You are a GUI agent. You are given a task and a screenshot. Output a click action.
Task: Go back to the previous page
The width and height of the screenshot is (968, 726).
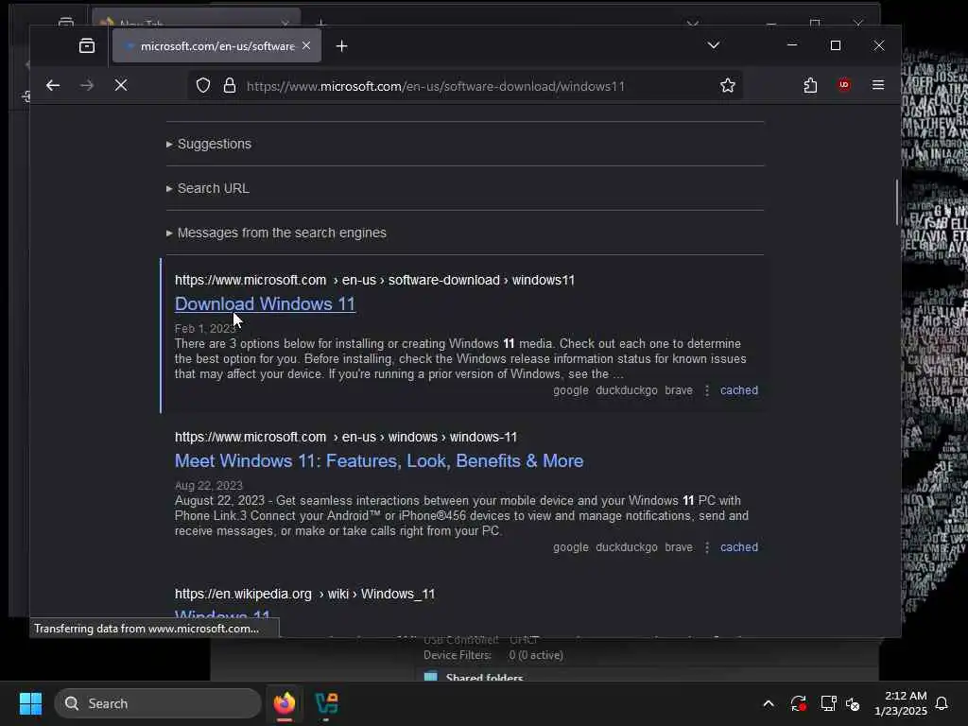click(53, 86)
